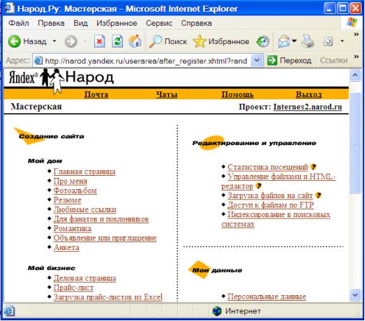Screen dimensions: 365x321
Task: Open the Резюме link
Action: pyautogui.click(x=67, y=200)
